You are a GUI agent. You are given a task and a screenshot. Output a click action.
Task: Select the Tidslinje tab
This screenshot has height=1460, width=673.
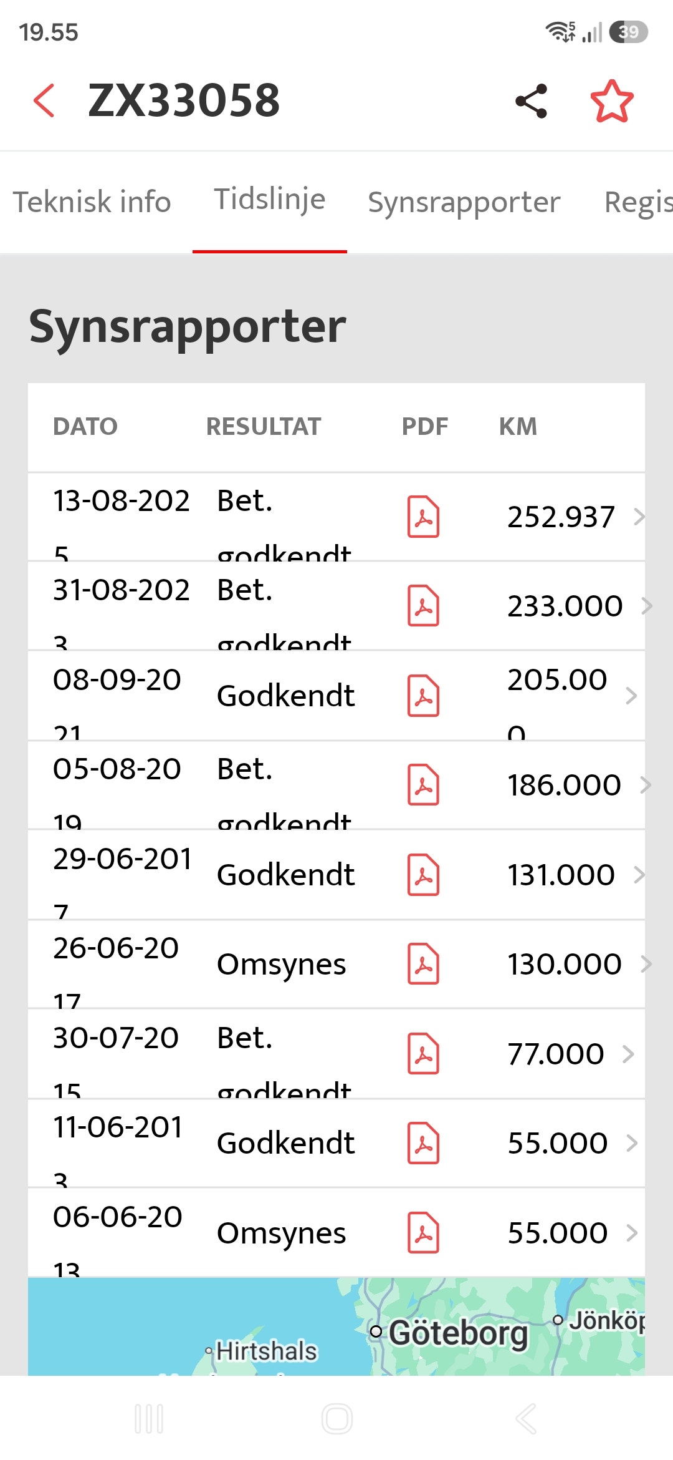pyautogui.click(x=270, y=200)
